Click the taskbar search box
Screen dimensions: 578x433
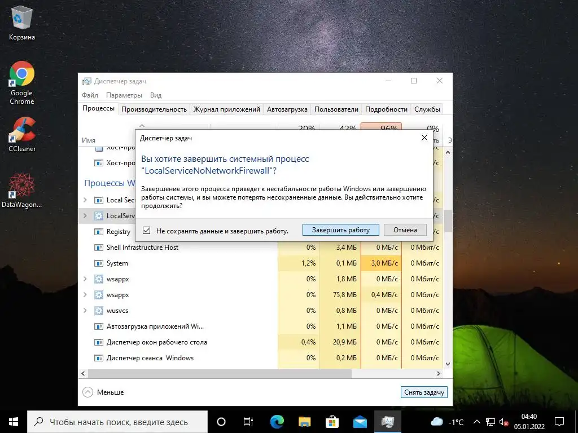tap(117, 422)
